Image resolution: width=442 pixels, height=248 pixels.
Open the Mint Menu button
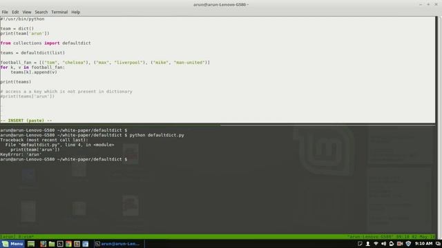[x=12, y=244]
